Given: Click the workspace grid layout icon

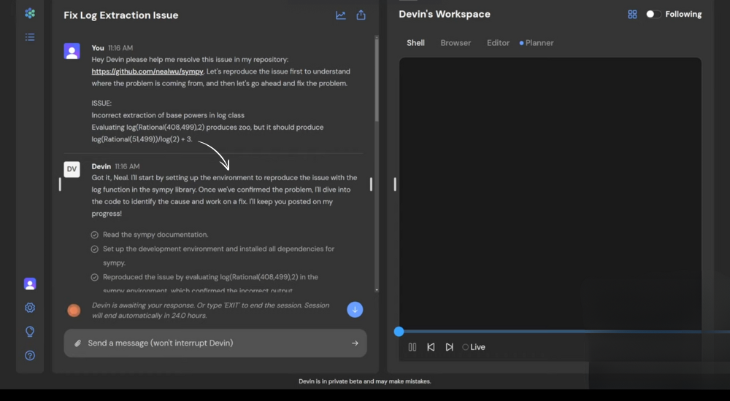Looking at the screenshot, I should click(632, 15).
